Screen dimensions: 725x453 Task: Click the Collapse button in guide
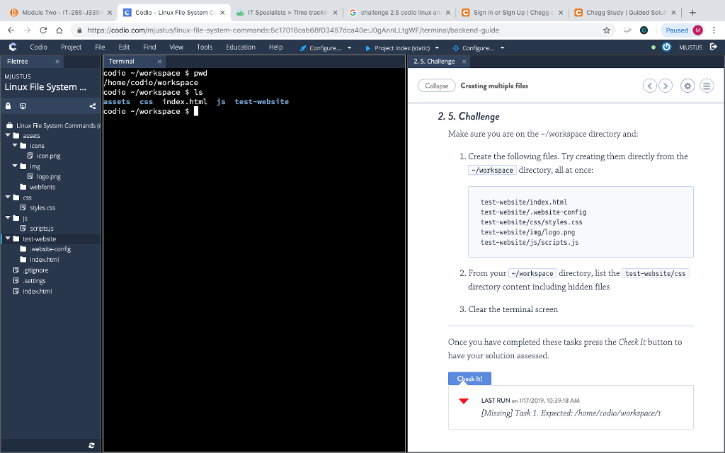pos(436,86)
